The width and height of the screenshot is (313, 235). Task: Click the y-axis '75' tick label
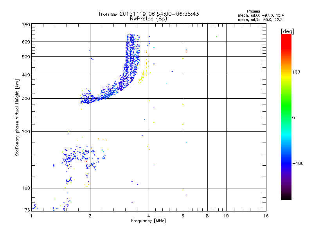tap(27, 210)
